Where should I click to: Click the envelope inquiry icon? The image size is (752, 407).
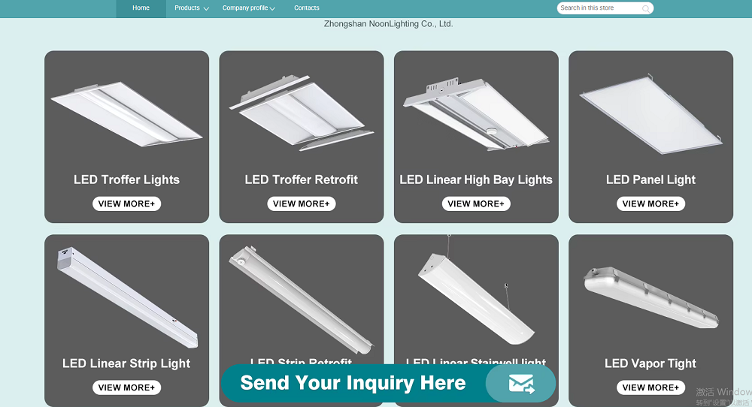click(521, 384)
